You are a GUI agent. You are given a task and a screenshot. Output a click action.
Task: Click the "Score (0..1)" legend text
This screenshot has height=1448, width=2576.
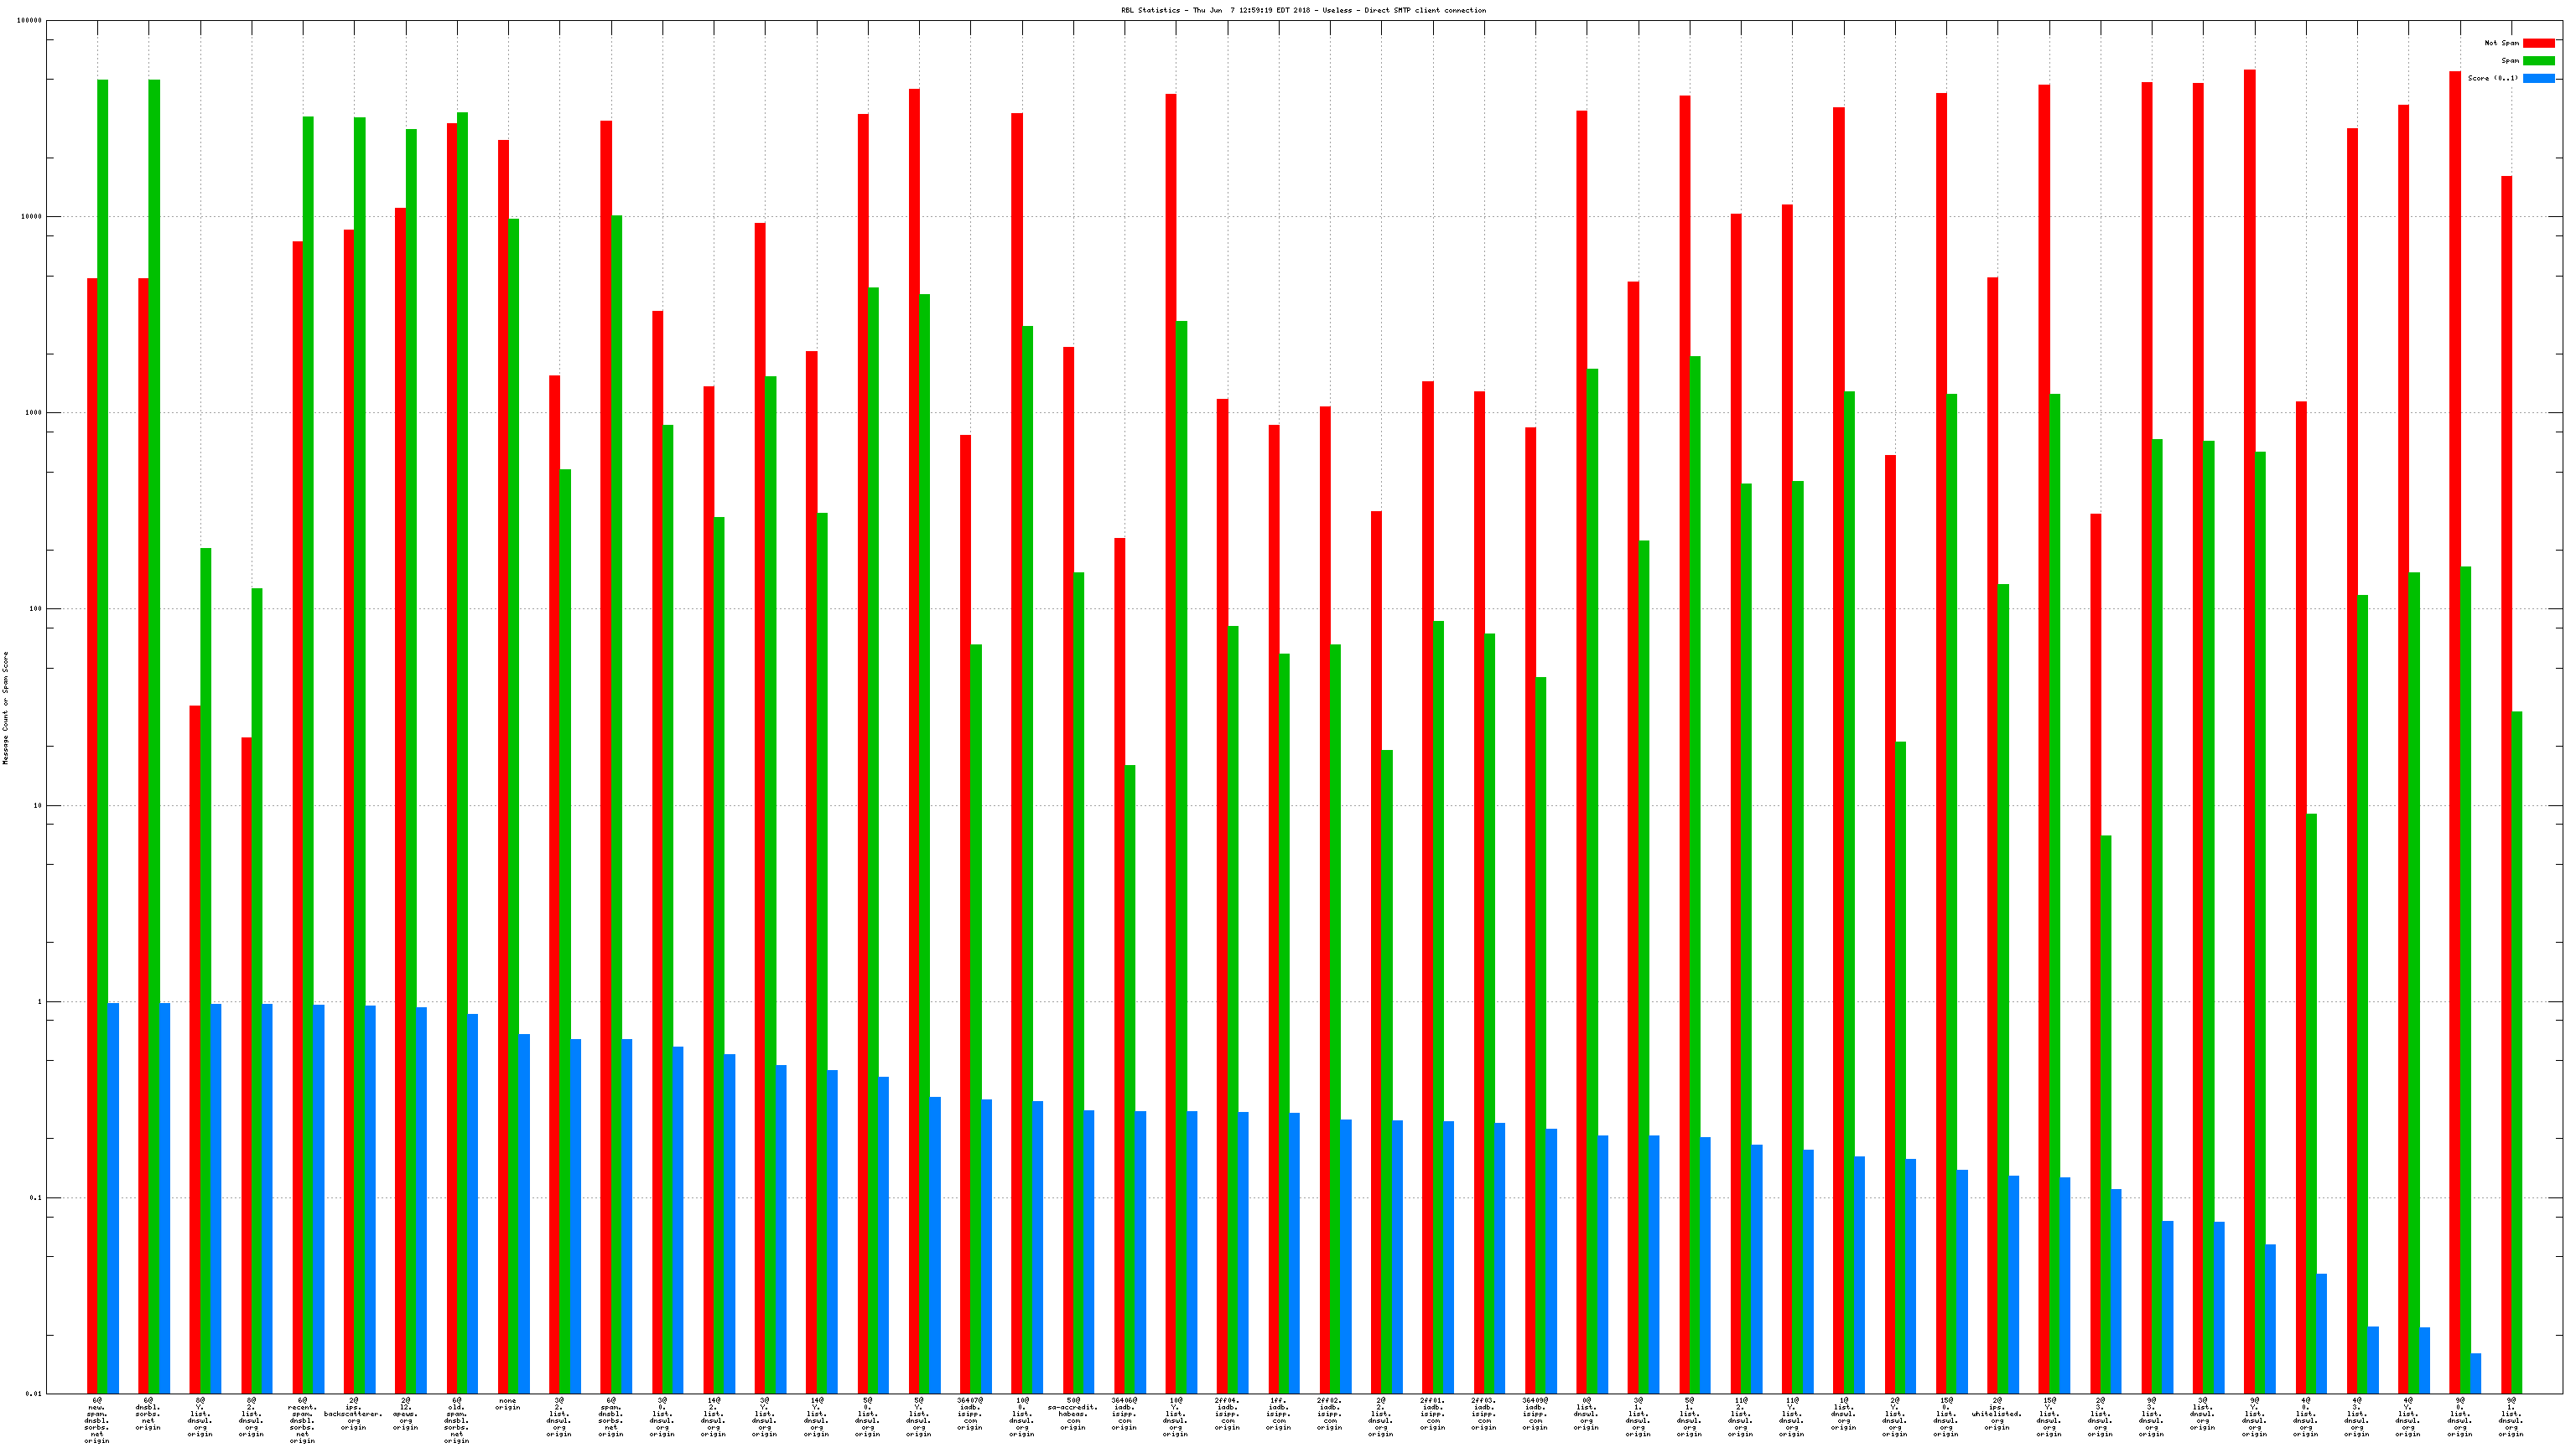coord(2492,78)
